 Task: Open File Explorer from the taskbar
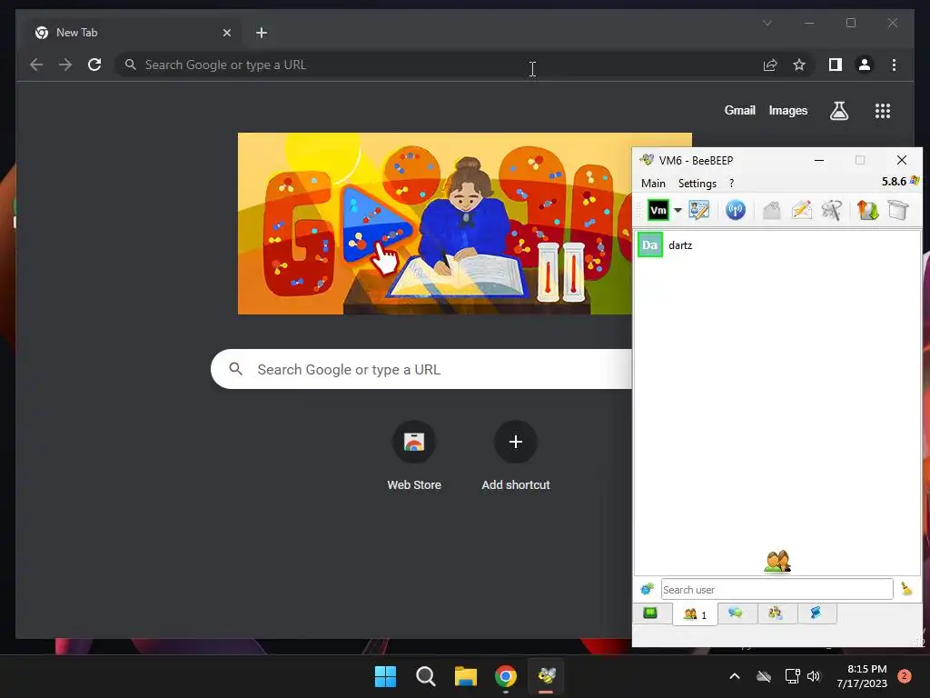coord(466,676)
